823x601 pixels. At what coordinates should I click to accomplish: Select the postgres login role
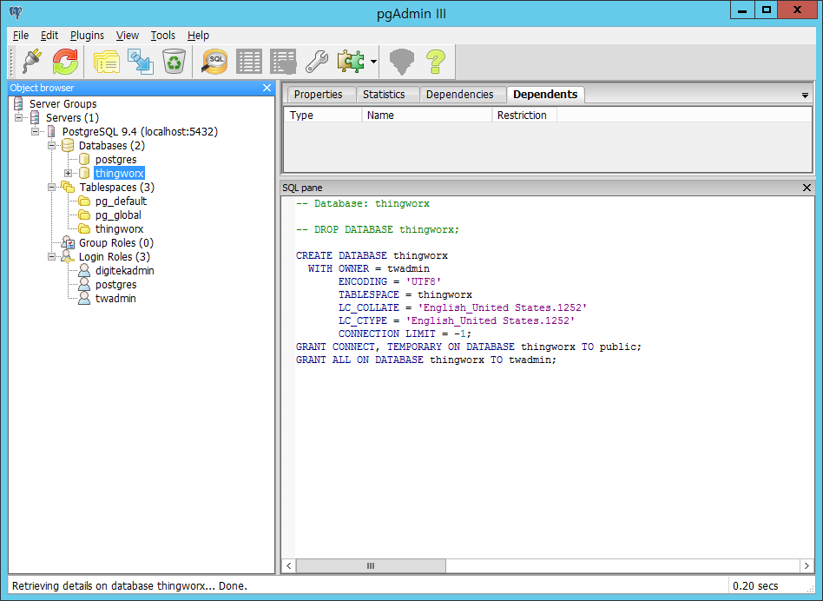[x=116, y=285]
